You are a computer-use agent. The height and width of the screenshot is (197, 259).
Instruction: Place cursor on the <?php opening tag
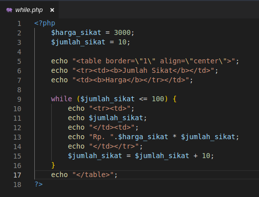(45, 23)
